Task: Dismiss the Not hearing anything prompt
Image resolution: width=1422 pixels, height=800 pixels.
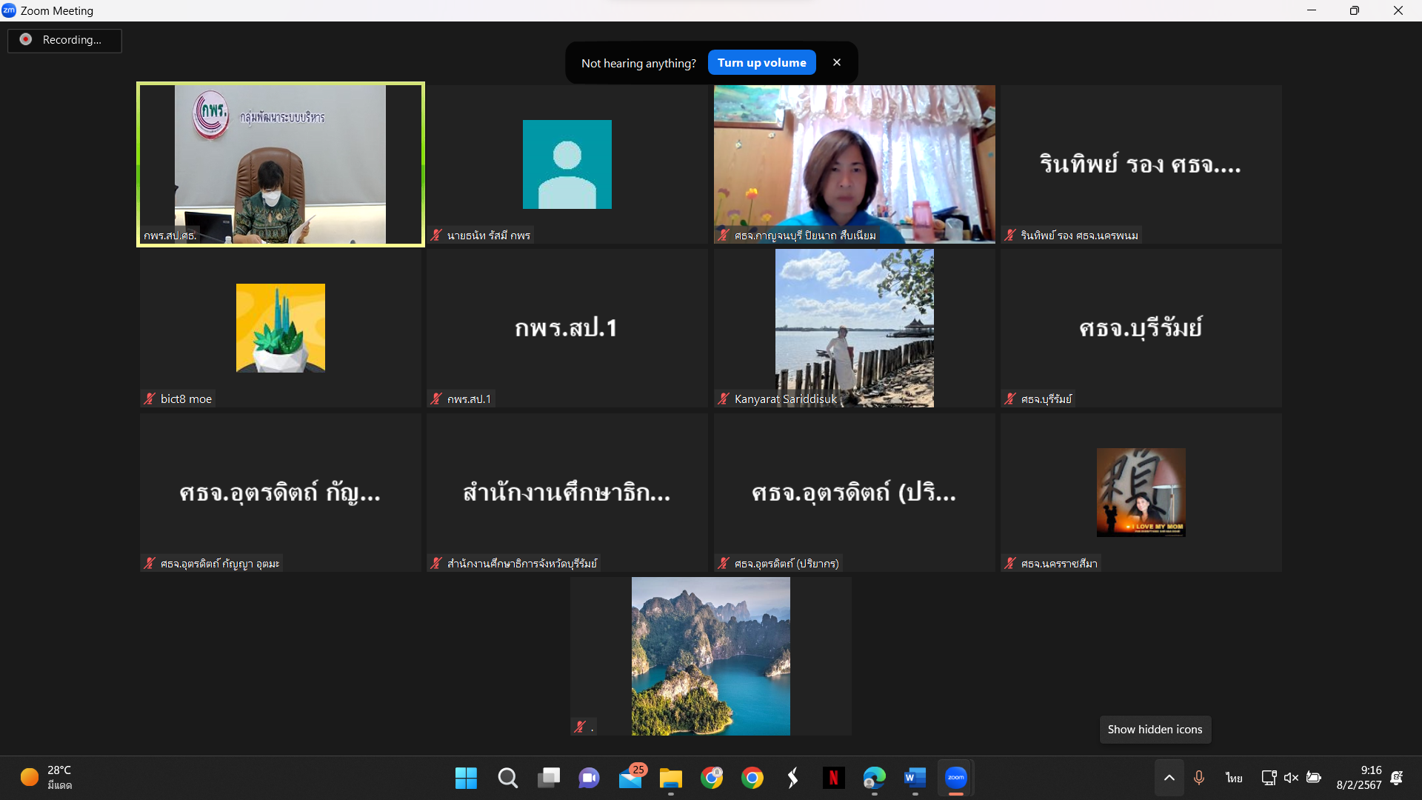Action: coord(837,63)
